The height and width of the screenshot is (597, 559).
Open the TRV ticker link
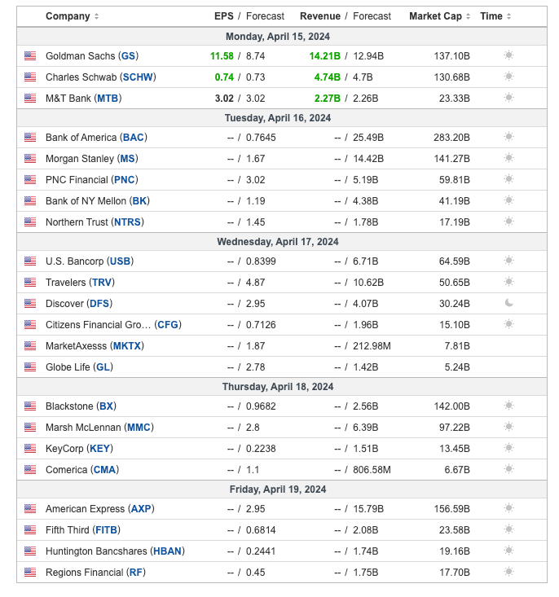point(102,283)
